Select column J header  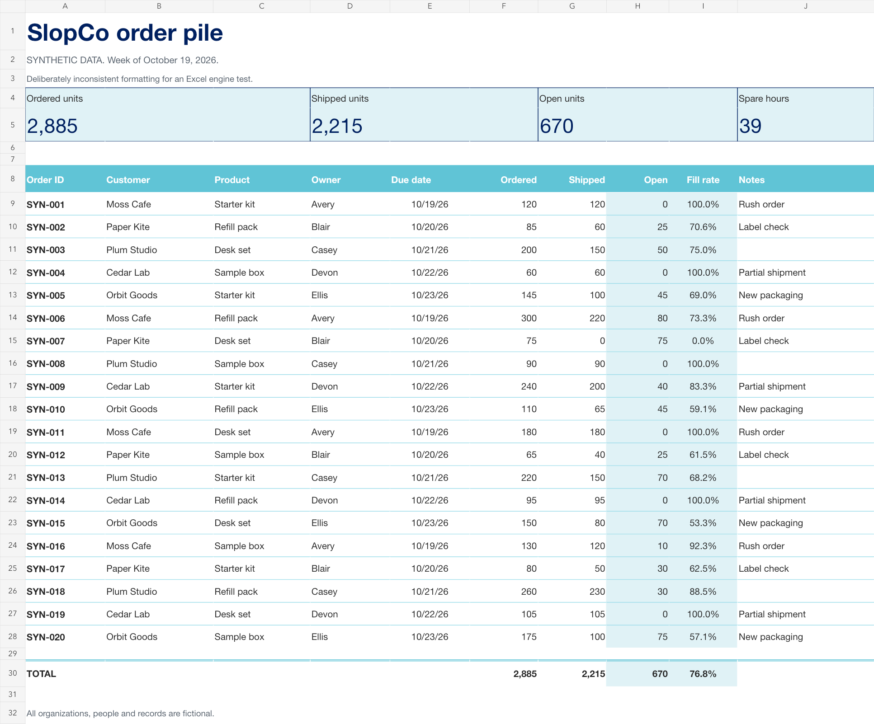(806, 6)
